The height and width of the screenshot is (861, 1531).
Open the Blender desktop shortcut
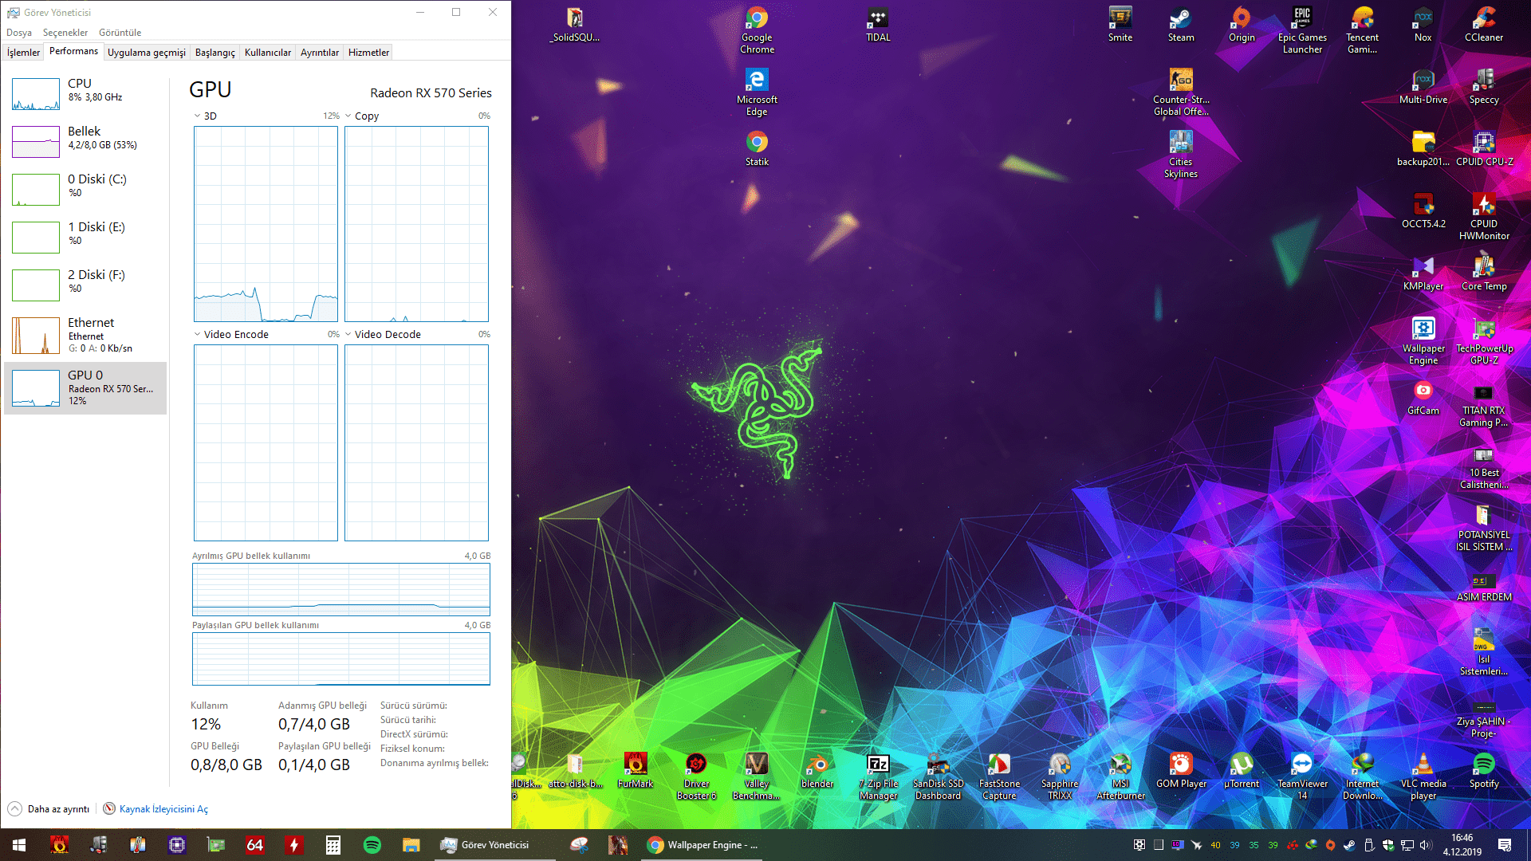(x=817, y=770)
